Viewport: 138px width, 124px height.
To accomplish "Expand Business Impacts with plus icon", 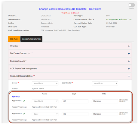I will point(129,61).
